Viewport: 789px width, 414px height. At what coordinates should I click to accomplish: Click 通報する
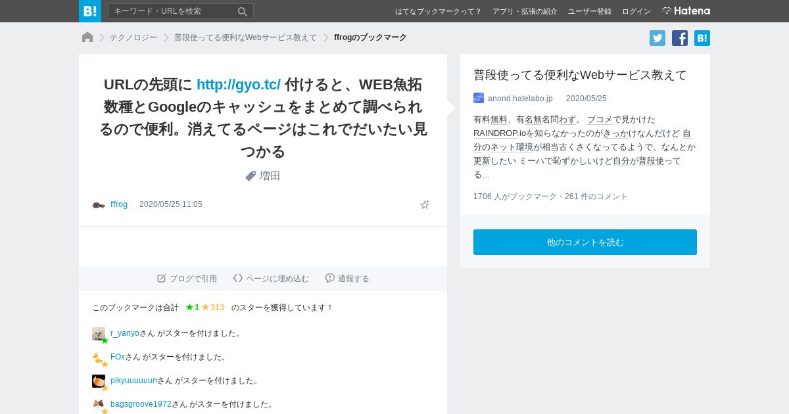point(347,279)
